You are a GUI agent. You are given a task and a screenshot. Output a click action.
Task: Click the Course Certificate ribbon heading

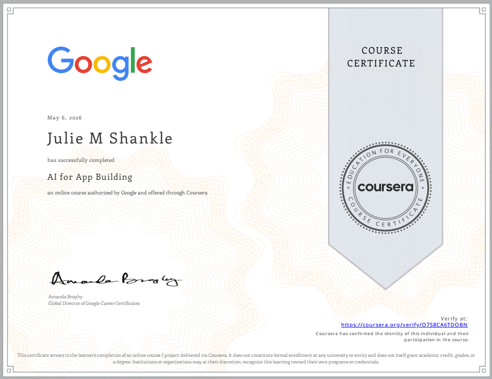click(381, 57)
